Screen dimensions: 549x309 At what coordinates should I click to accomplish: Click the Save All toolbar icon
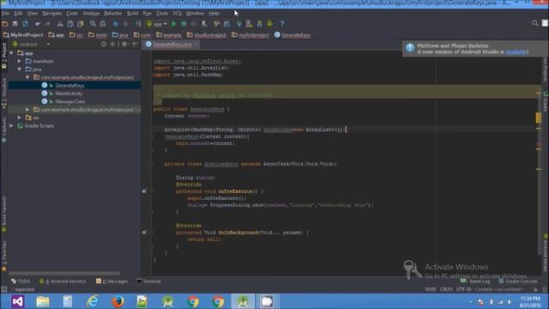point(15,24)
